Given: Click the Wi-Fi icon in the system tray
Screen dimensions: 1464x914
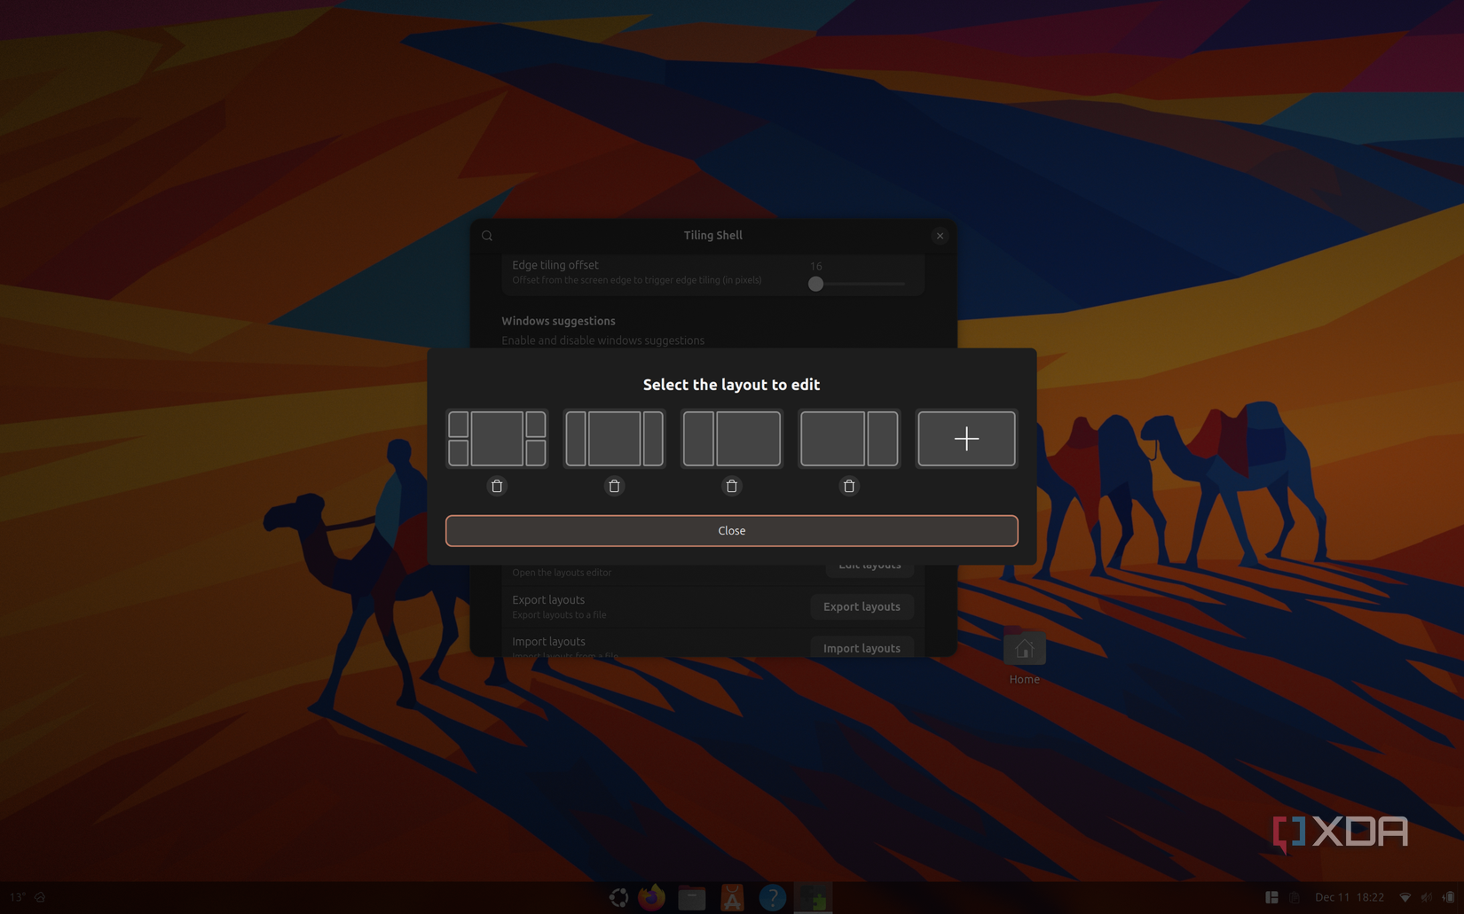Looking at the screenshot, I should 1405,897.
